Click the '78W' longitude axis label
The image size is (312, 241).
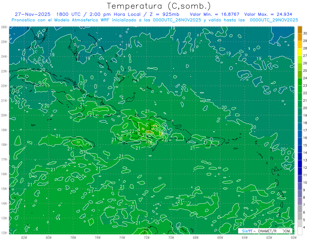click(73, 237)
